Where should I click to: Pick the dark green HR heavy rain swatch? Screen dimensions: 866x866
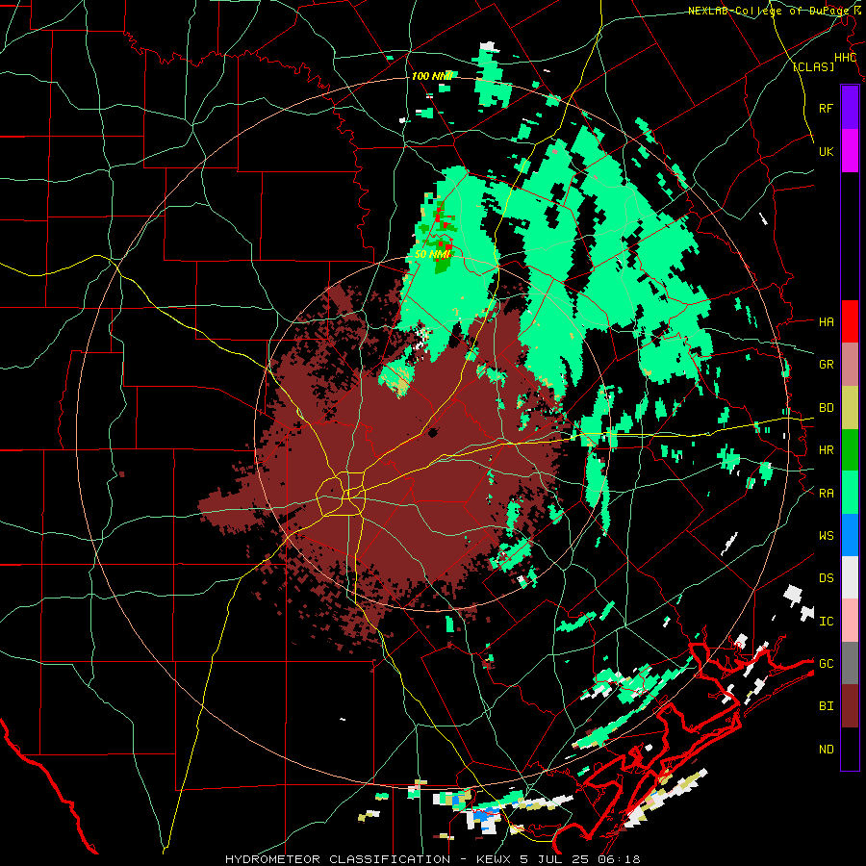tap(850, 450)
